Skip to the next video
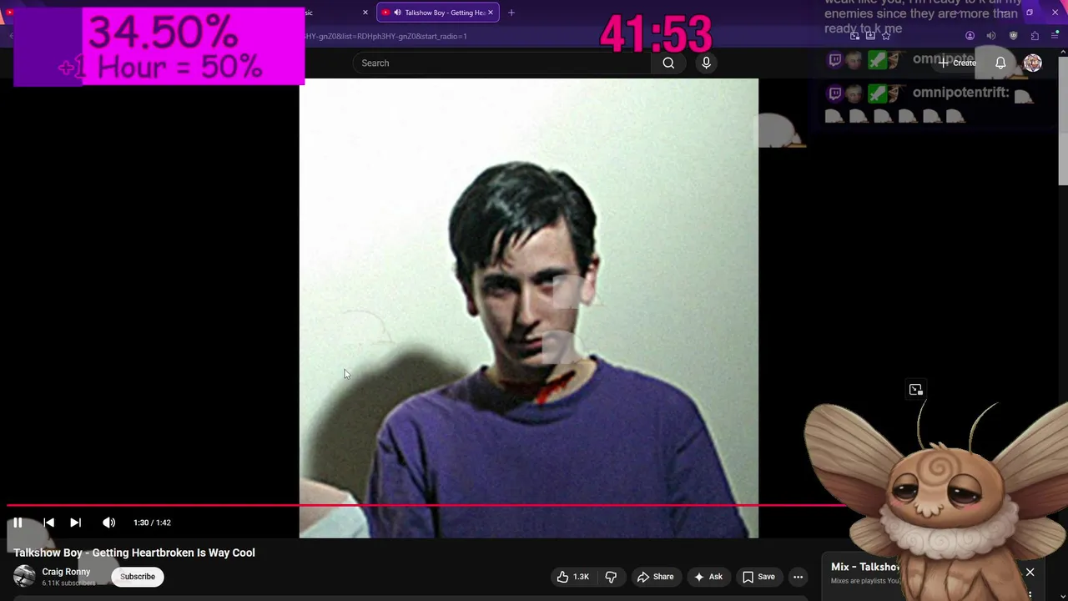 75,523
